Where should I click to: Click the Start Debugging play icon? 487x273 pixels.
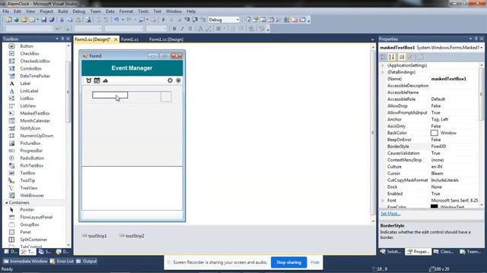[164, 20]
